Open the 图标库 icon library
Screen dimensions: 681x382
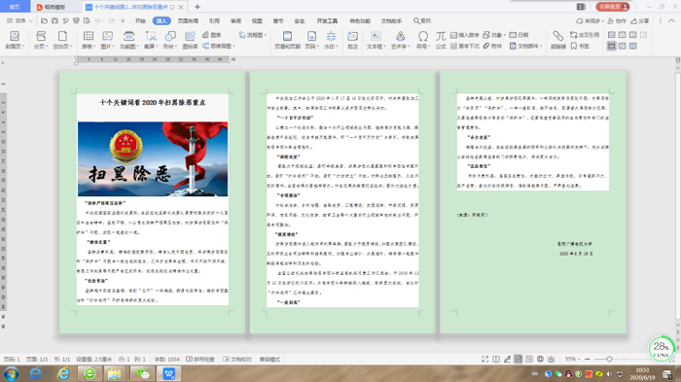point(190,40)
